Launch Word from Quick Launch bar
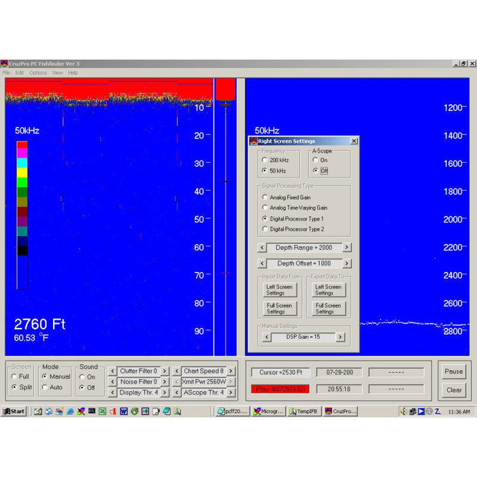This screenshot has width=477, height=477. (123, 412)
